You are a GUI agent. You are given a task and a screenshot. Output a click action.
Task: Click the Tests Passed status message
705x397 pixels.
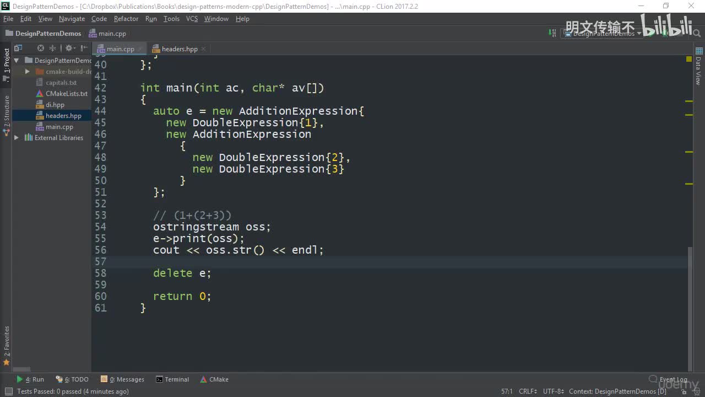(x=73, y=391)
